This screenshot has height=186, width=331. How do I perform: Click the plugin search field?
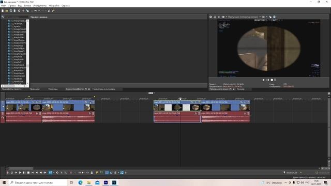[17, 17]
